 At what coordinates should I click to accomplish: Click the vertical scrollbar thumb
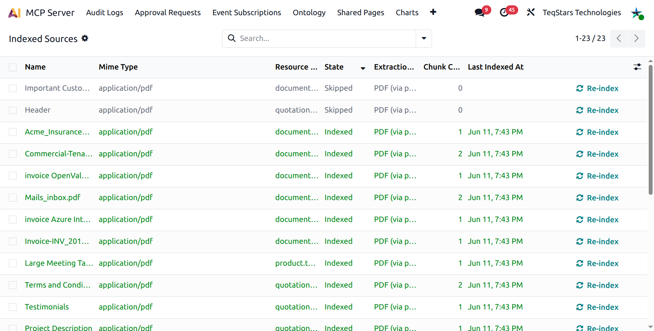click(x=650, y=130)
